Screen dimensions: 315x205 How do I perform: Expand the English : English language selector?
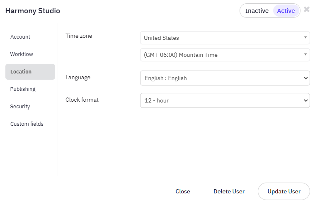click(225, 78)
